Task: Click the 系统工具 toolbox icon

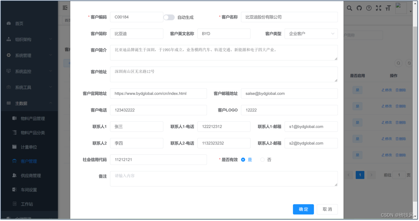Action: (x=9, y=87)
